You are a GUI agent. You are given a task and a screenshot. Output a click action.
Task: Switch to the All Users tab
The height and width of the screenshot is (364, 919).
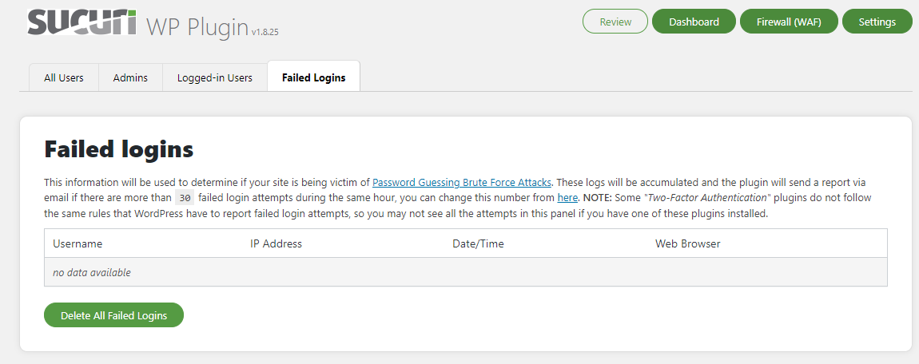[x=64, y=77]
